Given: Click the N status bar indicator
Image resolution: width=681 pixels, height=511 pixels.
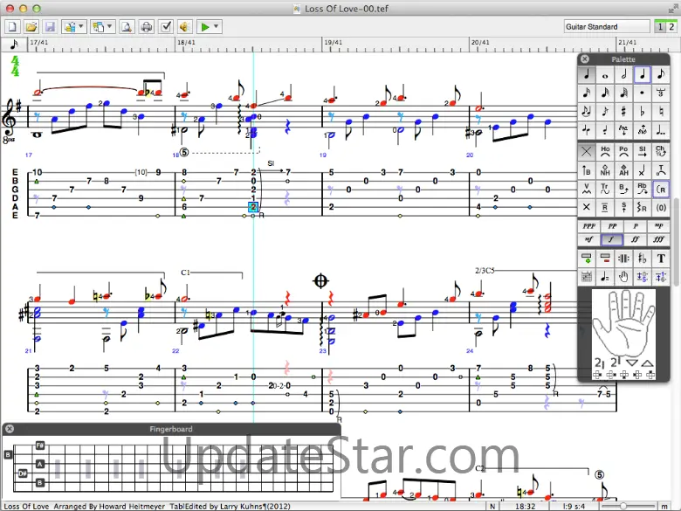Looking at the screenshot, I should (x=492, y=506).
